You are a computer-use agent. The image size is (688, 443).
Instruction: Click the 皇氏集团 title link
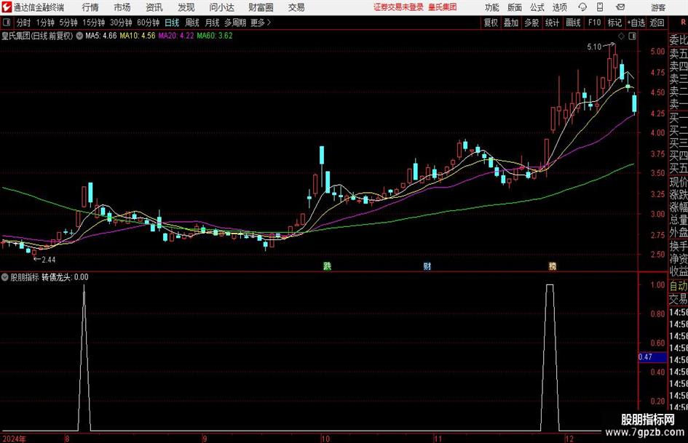(x=443, y=7)
